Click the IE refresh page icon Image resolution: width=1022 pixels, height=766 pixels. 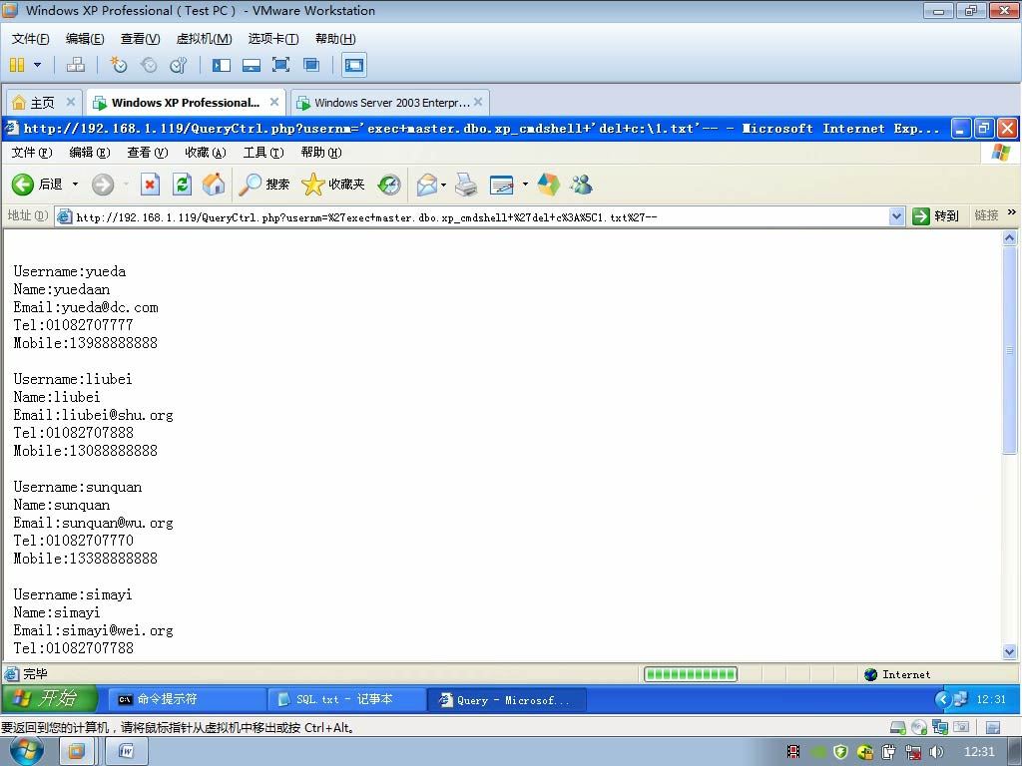tap(182, 185)
